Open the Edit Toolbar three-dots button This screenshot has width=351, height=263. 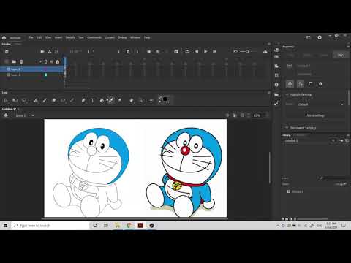pyautogui.click(x=151, y=100)
